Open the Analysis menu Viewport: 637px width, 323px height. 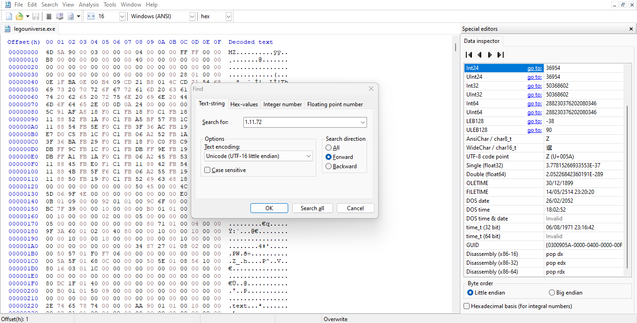(89, 5)
